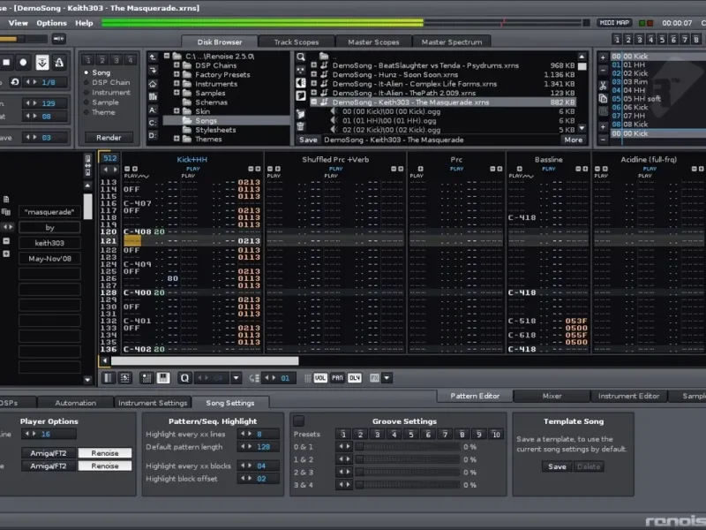Image resolution: width=706 pixels, height=530 pixels.
Task: Jump to the A: drive icon
Action: click(154, 110)
